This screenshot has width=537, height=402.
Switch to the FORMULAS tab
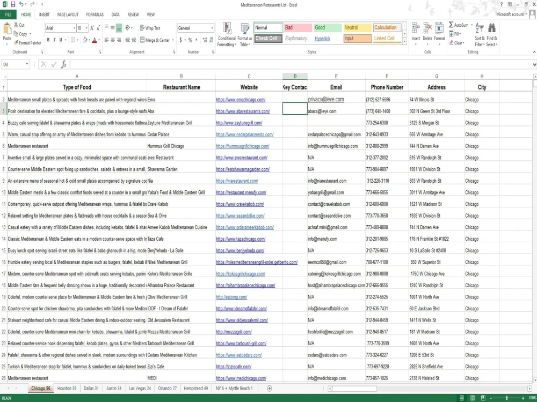point(95,14)
